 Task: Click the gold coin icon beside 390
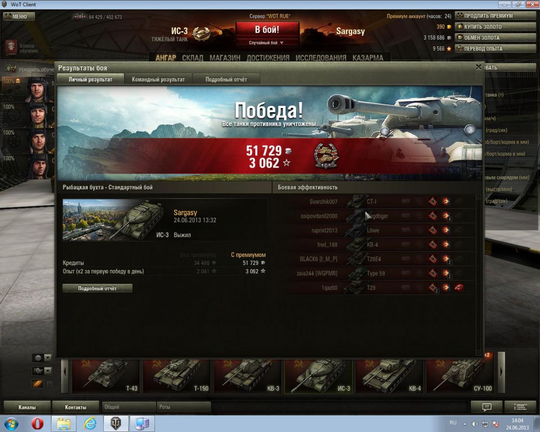pyautogui.click(x=449, y=27)
